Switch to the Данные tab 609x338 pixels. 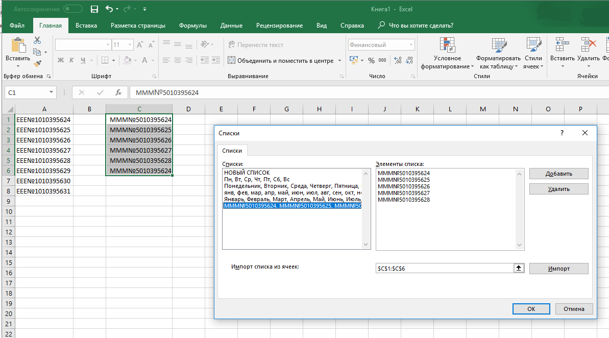(231, 25)
